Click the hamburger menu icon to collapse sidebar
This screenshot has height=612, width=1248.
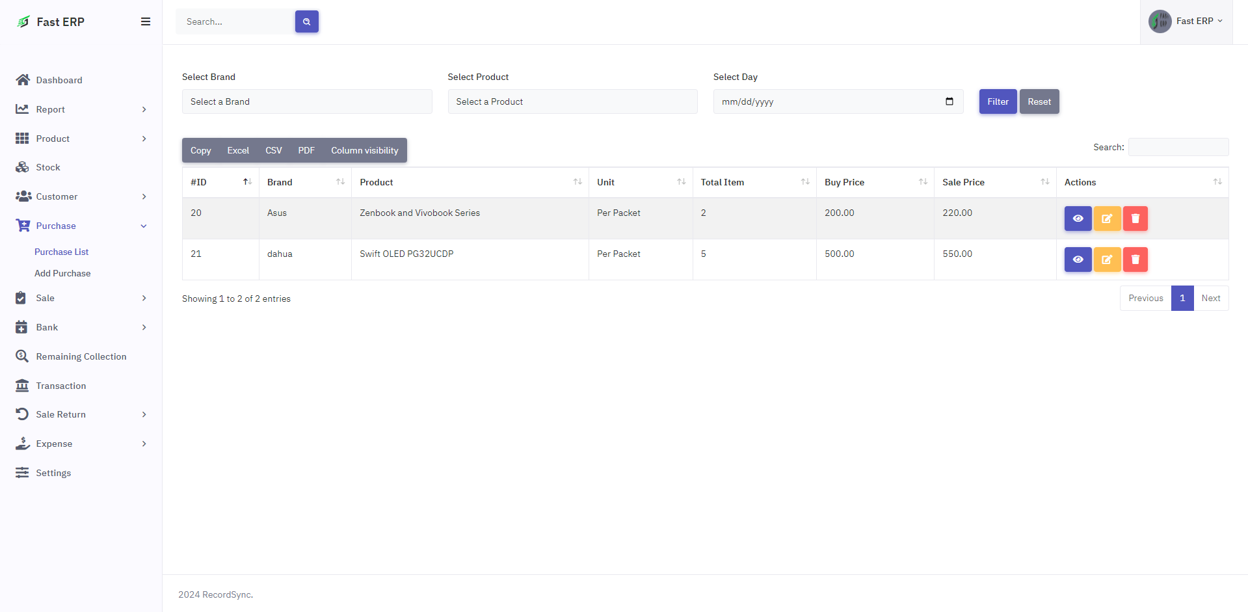pyautogui.click(x=146, y=21)
